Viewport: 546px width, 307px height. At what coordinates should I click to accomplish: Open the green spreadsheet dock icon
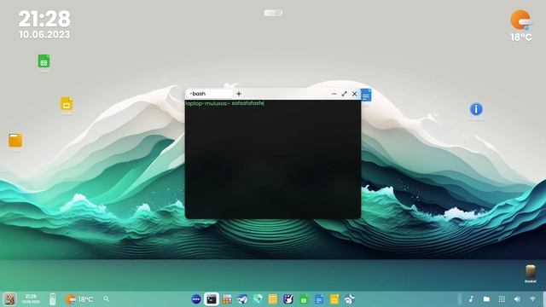pos(304,299)
